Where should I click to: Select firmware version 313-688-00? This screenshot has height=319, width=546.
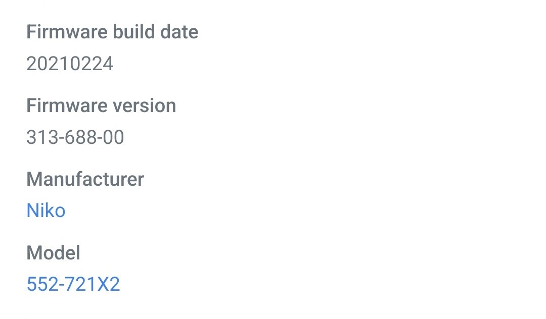(75, 137)
